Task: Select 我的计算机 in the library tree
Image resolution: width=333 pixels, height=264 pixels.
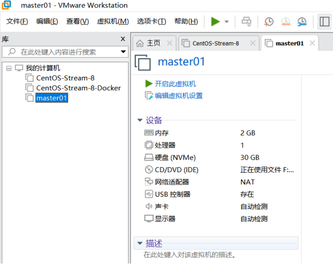Action: [43, 68]
